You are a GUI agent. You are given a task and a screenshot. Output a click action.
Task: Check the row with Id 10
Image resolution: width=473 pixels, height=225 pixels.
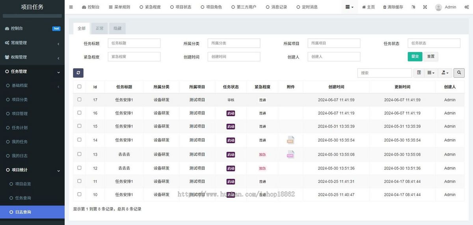tap(79, 194)
